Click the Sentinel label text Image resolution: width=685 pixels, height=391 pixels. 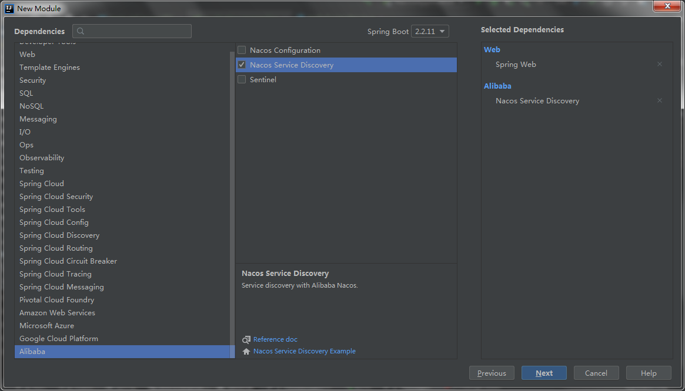tap(263, 80)
